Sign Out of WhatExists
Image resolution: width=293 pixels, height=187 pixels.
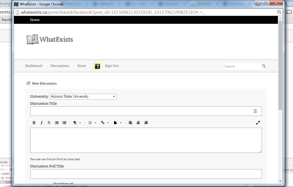coord(112,66)
